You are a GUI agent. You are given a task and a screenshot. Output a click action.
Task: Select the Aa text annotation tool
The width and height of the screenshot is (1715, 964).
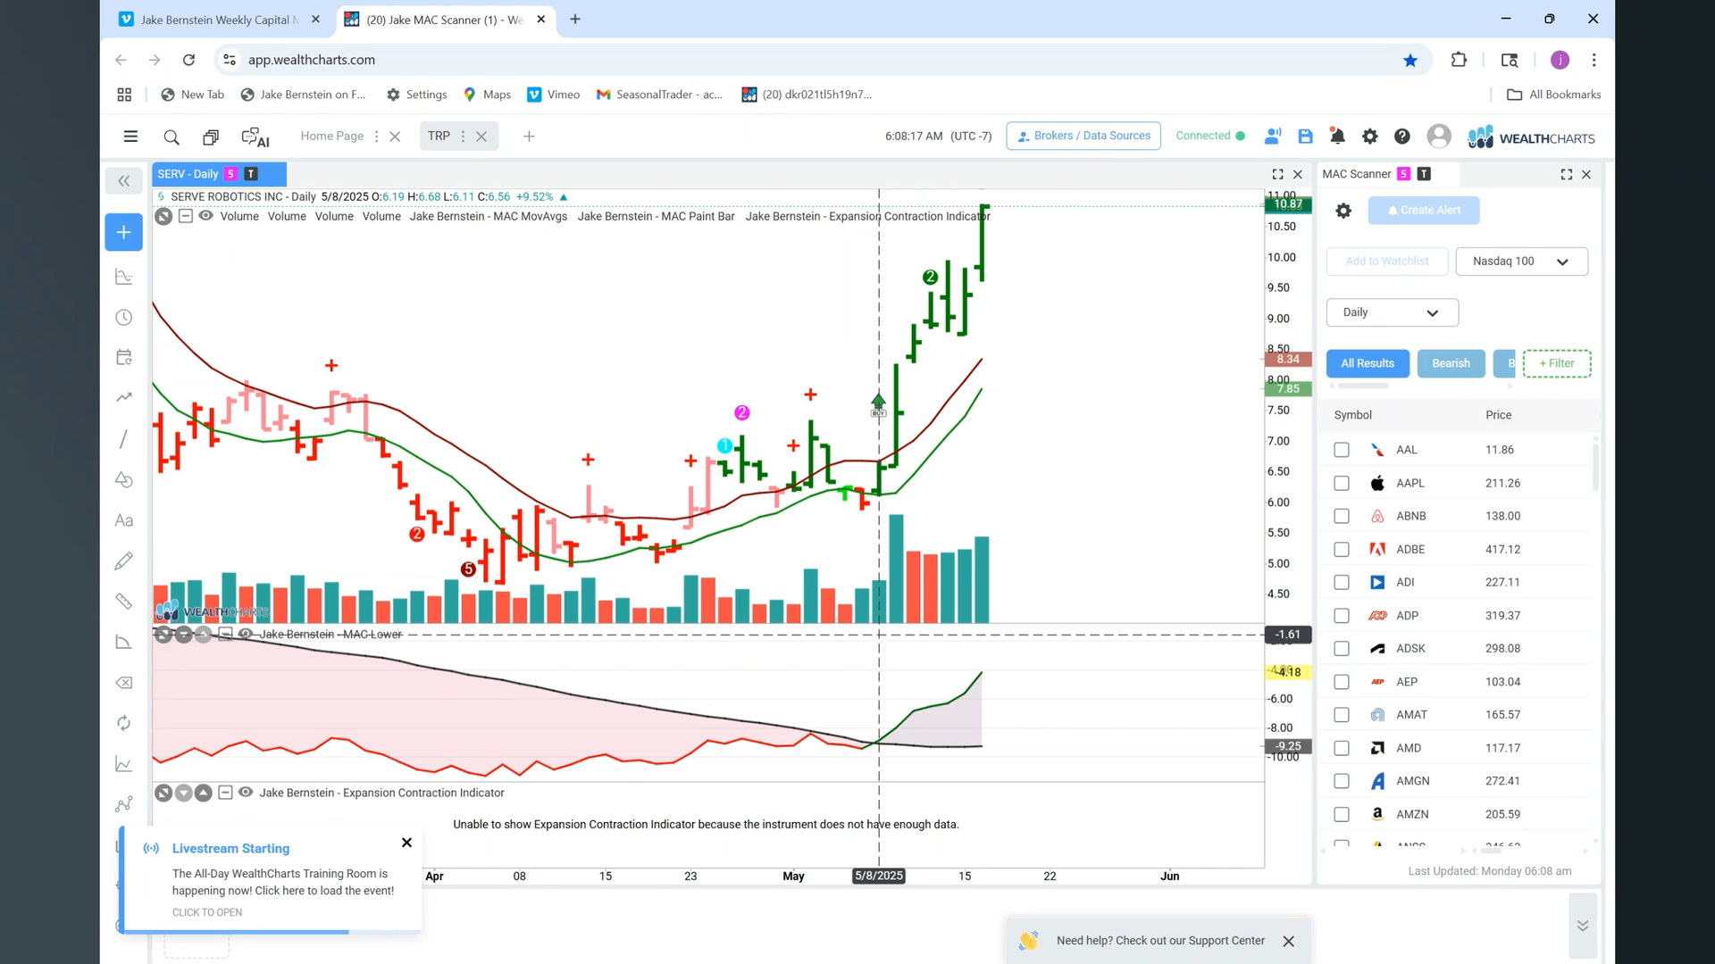point(124,520)
